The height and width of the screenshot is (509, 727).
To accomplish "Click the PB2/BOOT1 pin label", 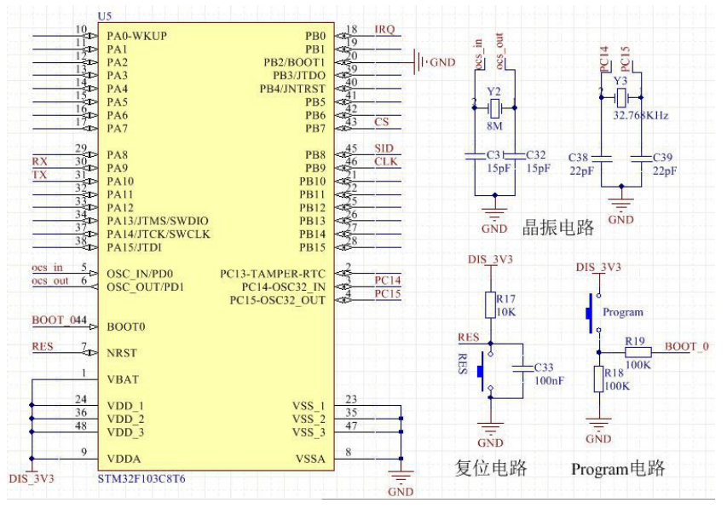I will click(x=294, y=62).
